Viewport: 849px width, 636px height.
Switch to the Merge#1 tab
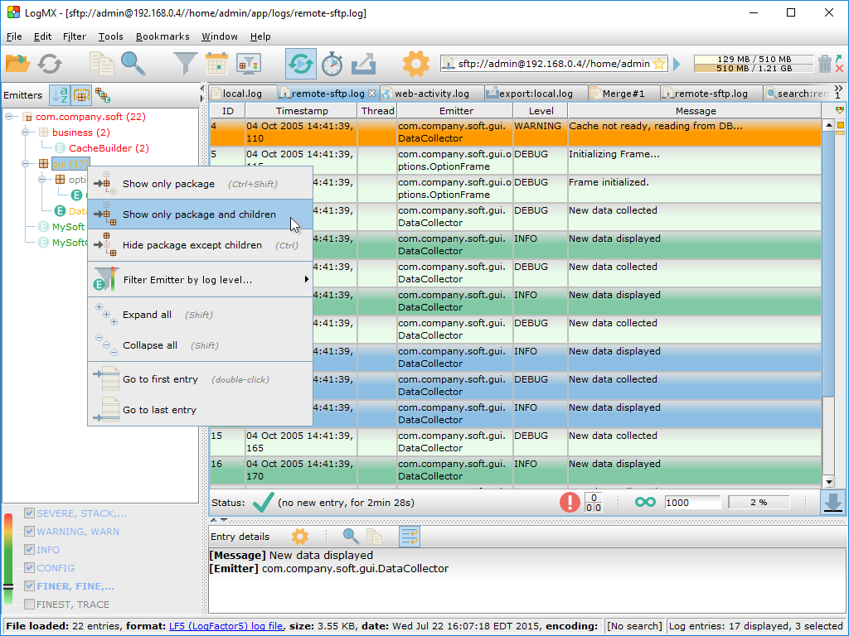click(x=623, y=94)
